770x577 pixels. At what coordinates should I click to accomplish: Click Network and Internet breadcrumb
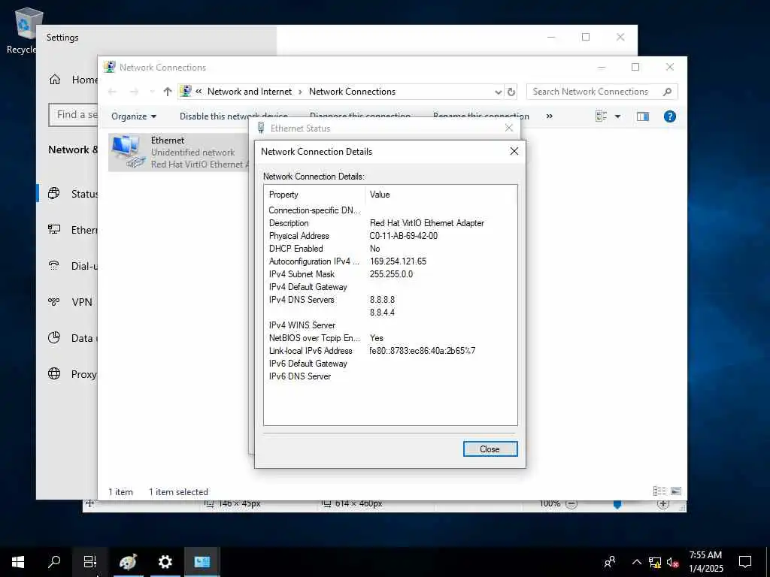250,92
